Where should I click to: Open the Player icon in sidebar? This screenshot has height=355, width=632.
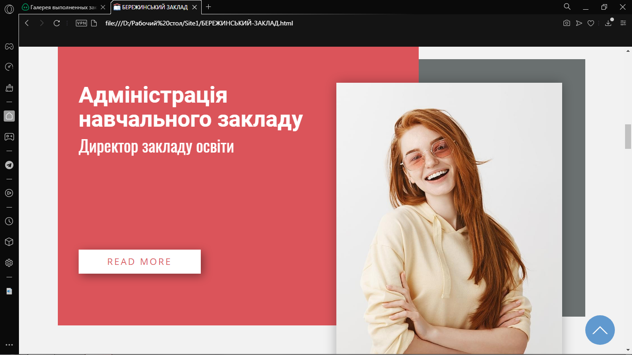(x=9, y=193)
